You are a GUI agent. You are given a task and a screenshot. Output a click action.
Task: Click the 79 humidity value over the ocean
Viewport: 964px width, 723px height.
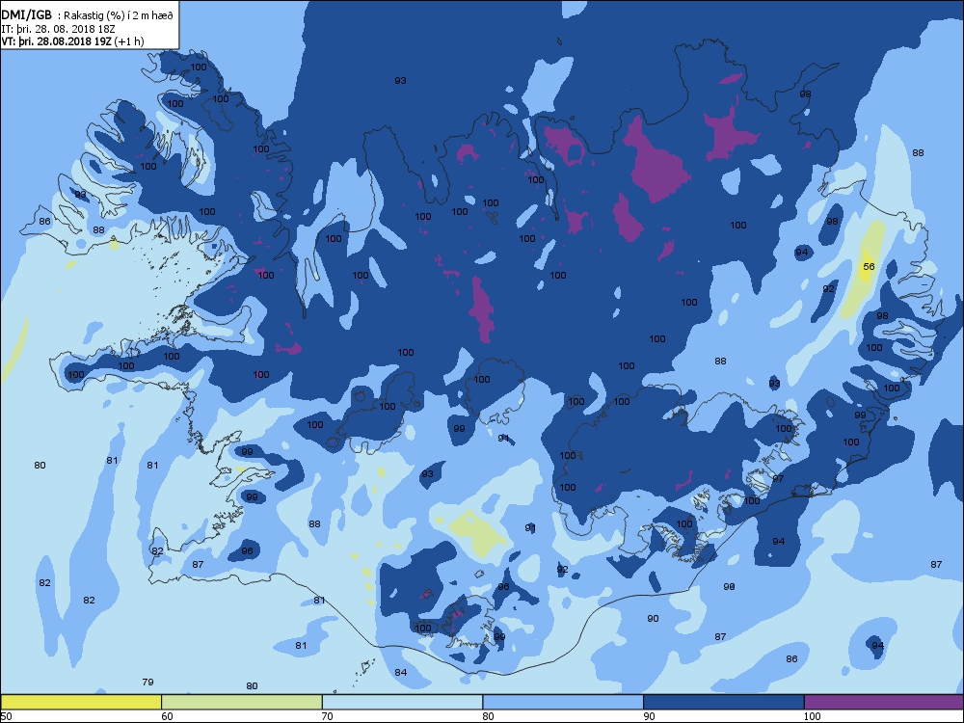[x=147, y=682]
